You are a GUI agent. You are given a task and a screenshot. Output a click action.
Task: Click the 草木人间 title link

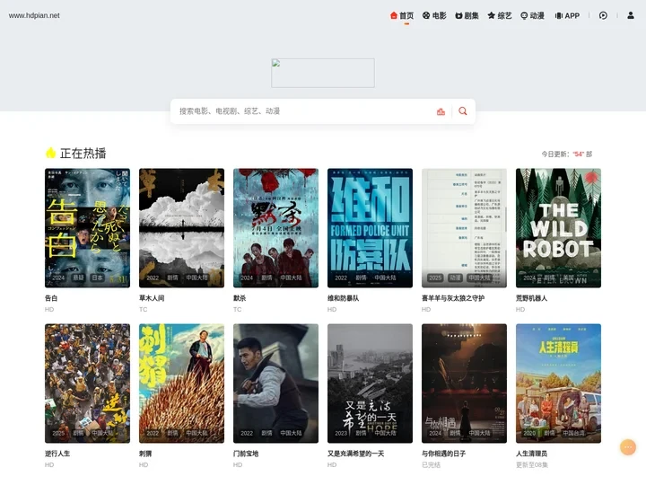click(x=152, y=298)
